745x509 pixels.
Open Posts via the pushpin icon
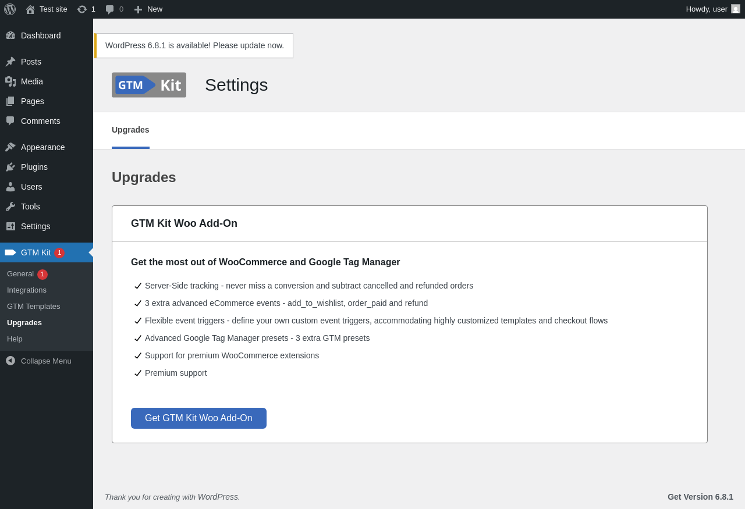pos(10,62)
